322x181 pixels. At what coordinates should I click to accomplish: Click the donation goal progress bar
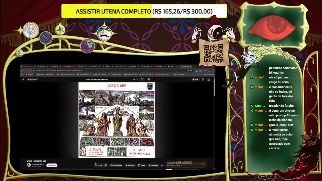[144, 11]
